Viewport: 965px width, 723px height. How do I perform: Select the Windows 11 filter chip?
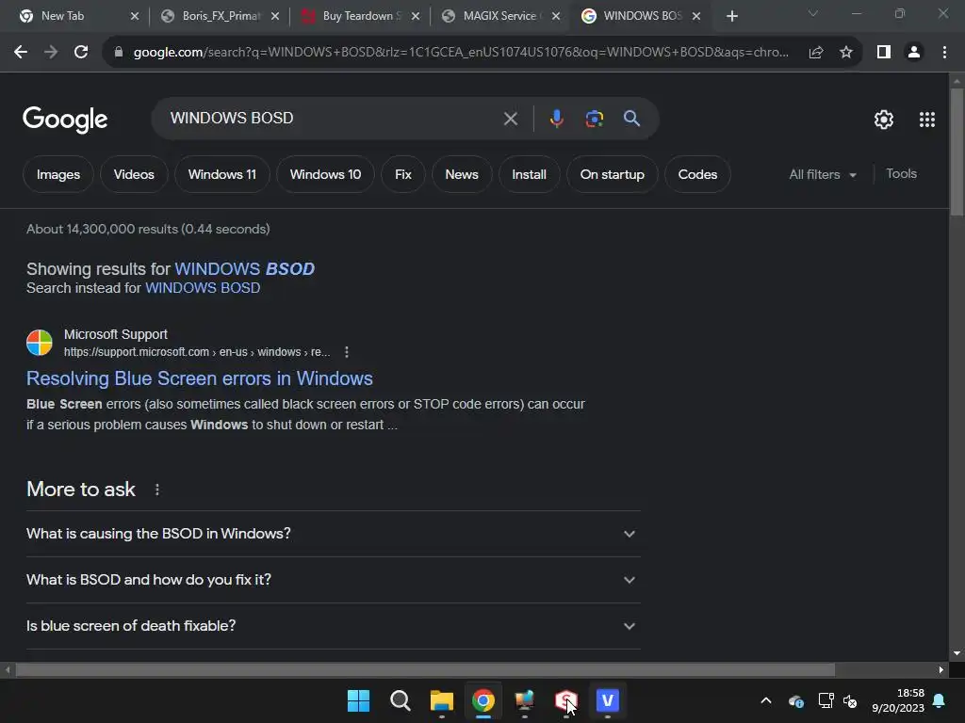point(221,174)
